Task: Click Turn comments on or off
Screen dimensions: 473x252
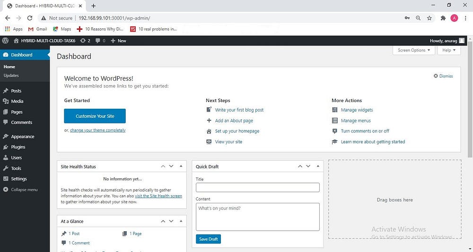Action: 365,131
